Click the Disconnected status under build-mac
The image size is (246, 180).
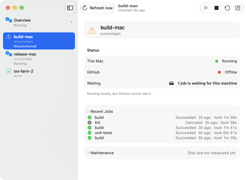[x=25, y=46]
